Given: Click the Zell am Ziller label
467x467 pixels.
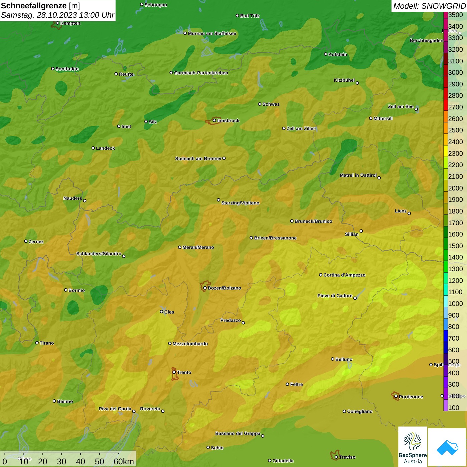Looking at the screenshot, I should coord(301,128).
